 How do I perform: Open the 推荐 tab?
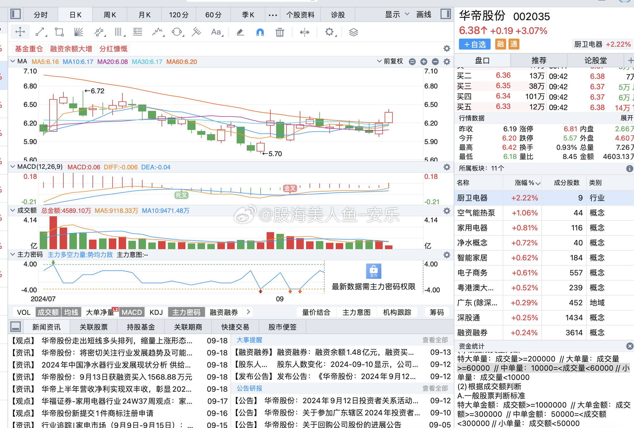(539, 60)
